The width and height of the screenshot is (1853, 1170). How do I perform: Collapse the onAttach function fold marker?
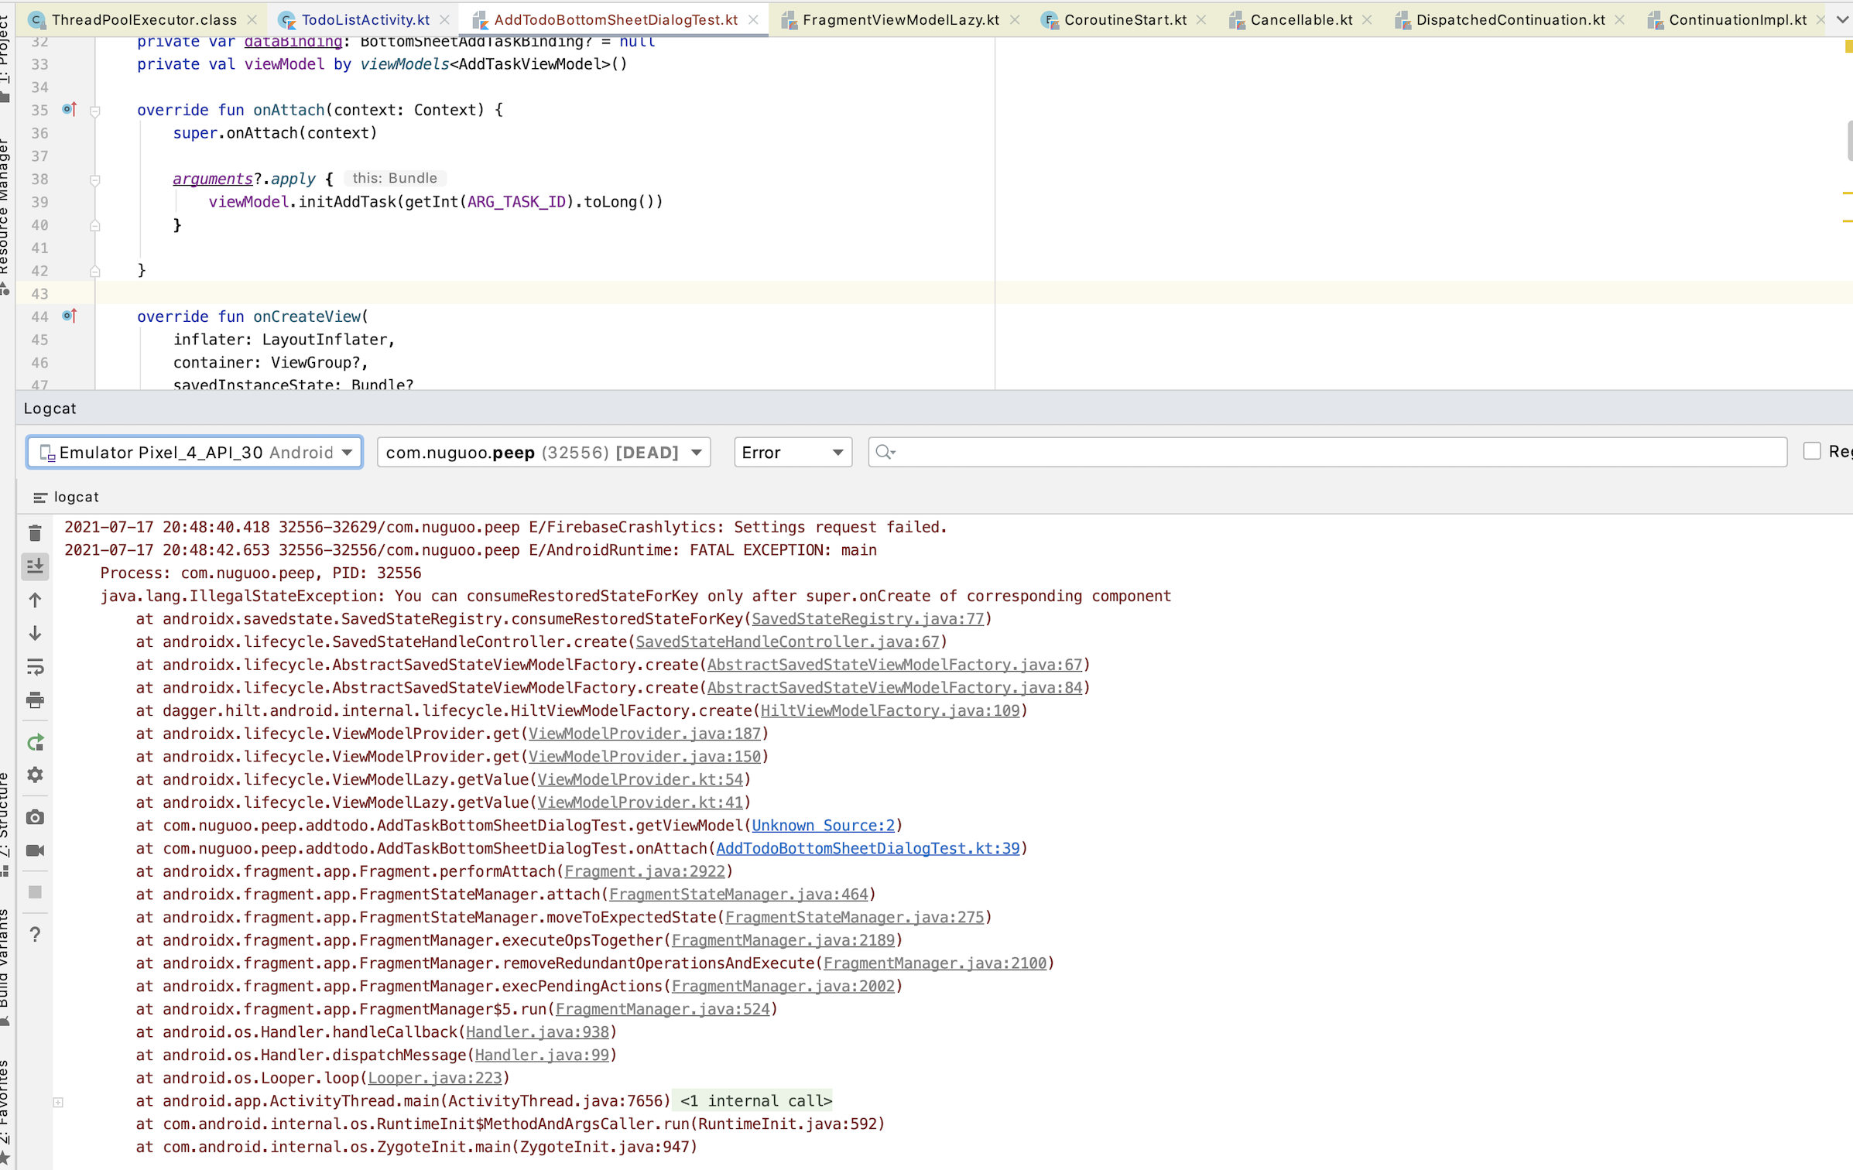click(95, 111)
